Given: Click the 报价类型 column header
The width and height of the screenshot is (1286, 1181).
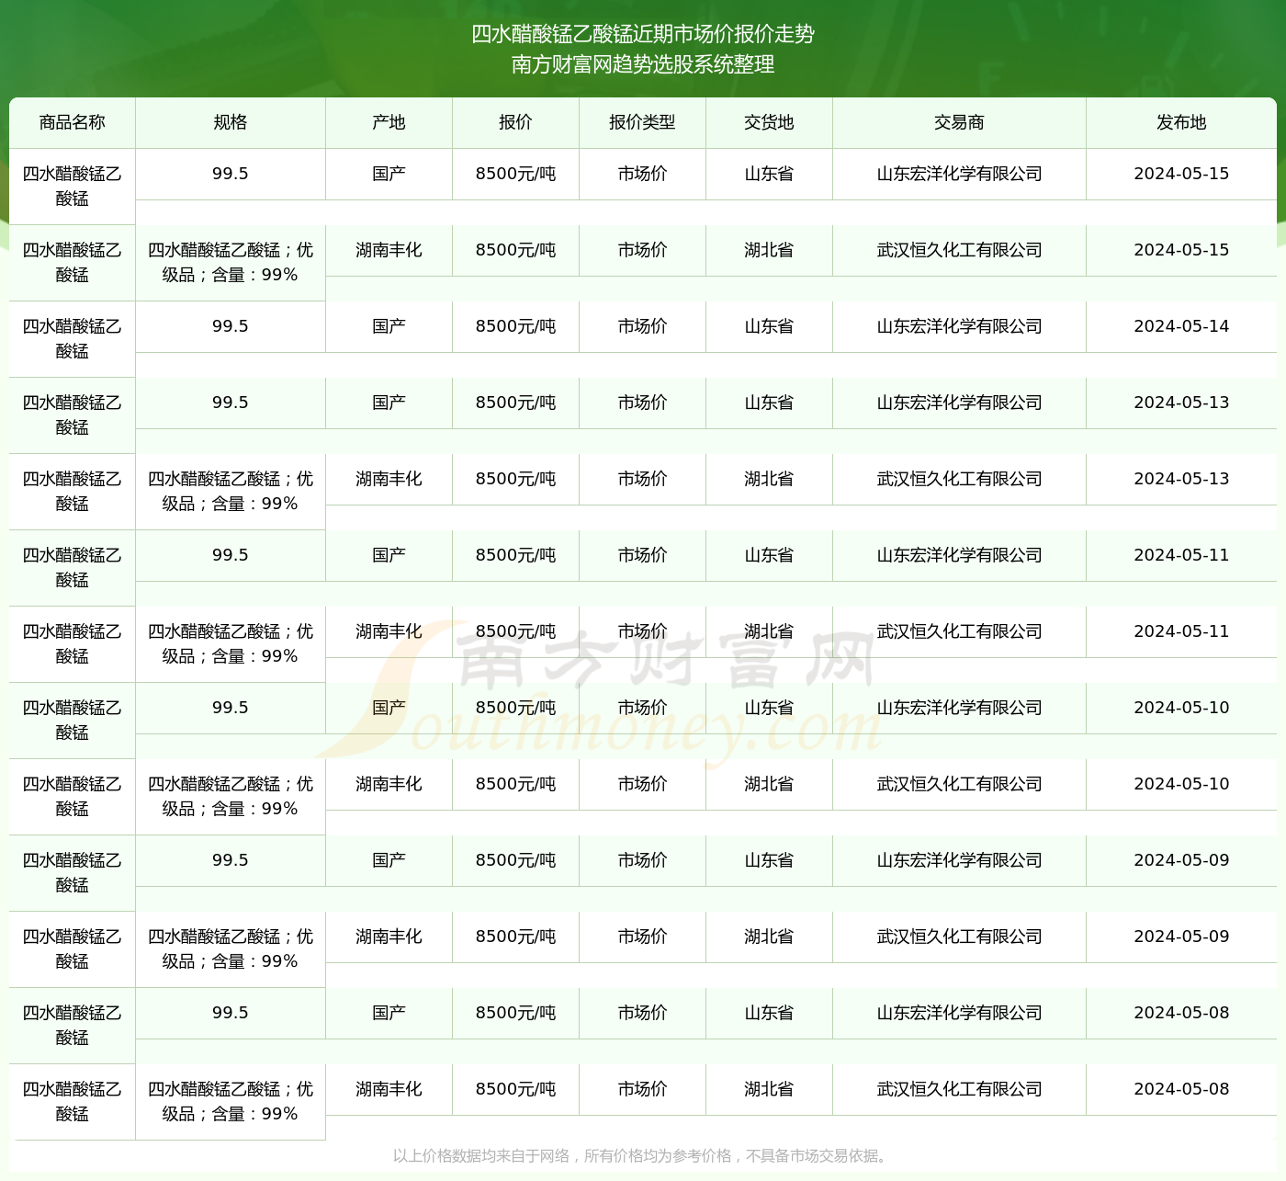Looking at the screenshot, I should point(642,122).
